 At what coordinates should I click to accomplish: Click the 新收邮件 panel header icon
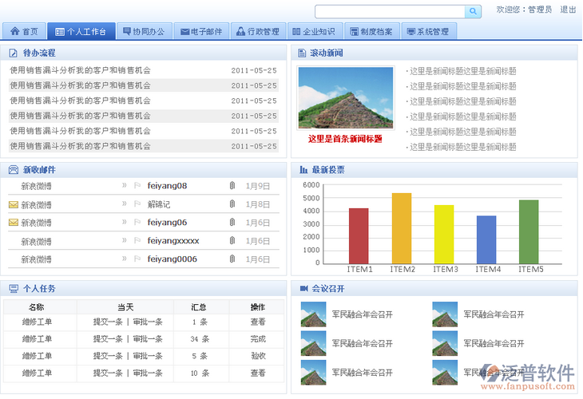14,170
